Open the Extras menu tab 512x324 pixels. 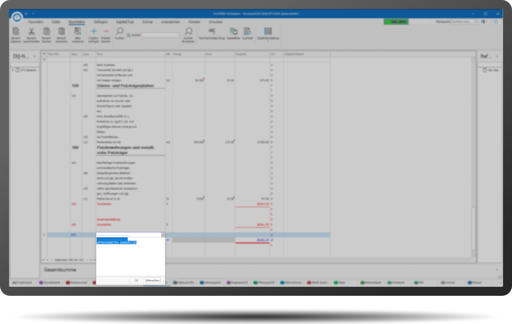point(147,22)
